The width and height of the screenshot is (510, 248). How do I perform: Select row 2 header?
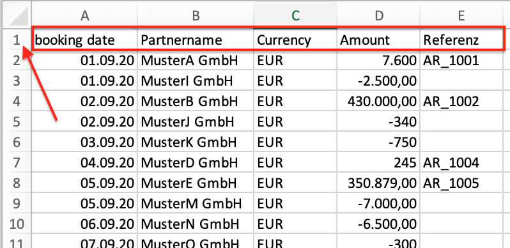17,61
